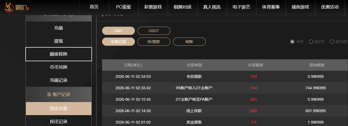Click date 2026-06-11 02:14:50
Image resolution: width=348 pixels, height=126 pixels.
coord(133,111)
